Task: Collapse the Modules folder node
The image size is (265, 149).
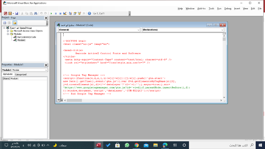Action: pos(8,34)
